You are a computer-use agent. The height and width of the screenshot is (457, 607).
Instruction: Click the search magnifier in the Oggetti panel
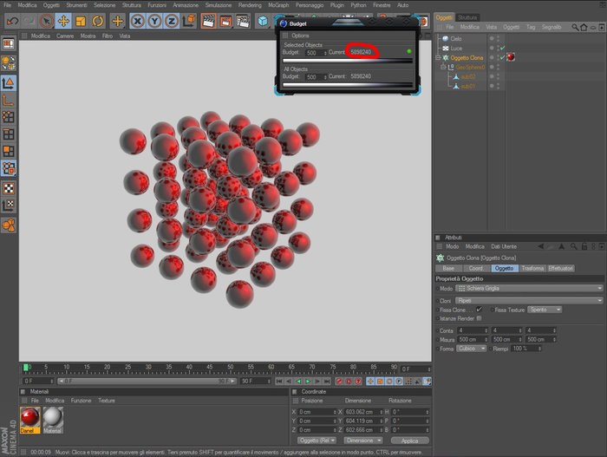(x=575, y=27)
